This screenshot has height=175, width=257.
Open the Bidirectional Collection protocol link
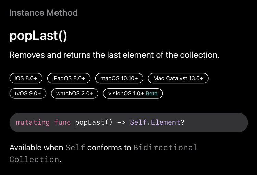103,153
